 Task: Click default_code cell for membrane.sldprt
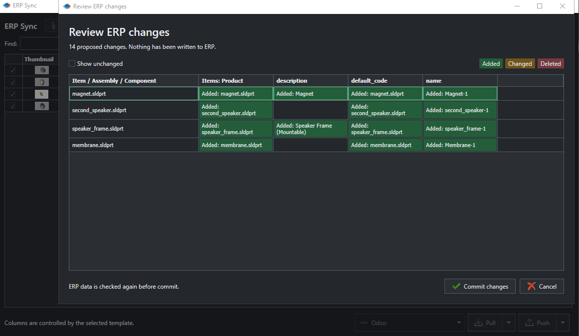click(x=385, y=145)
